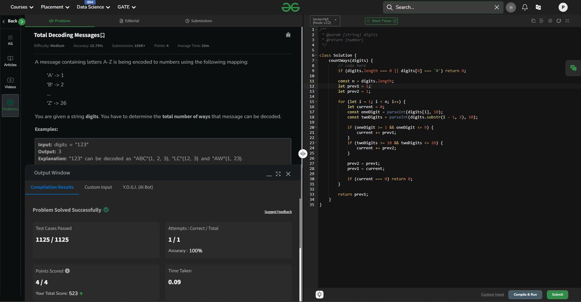581x302 pixels.
Task: Open the GeeksforGeeks logo home link
Action: (290, 7)
